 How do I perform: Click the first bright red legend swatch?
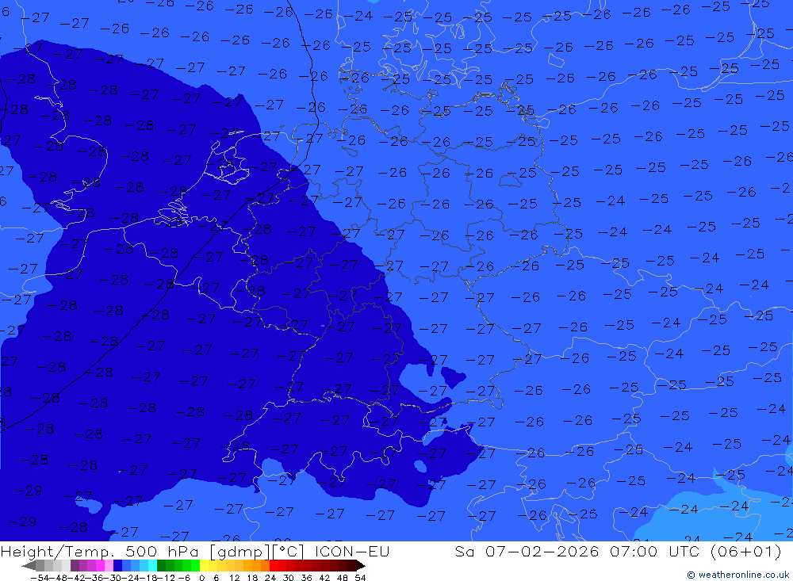click(274, 565)
